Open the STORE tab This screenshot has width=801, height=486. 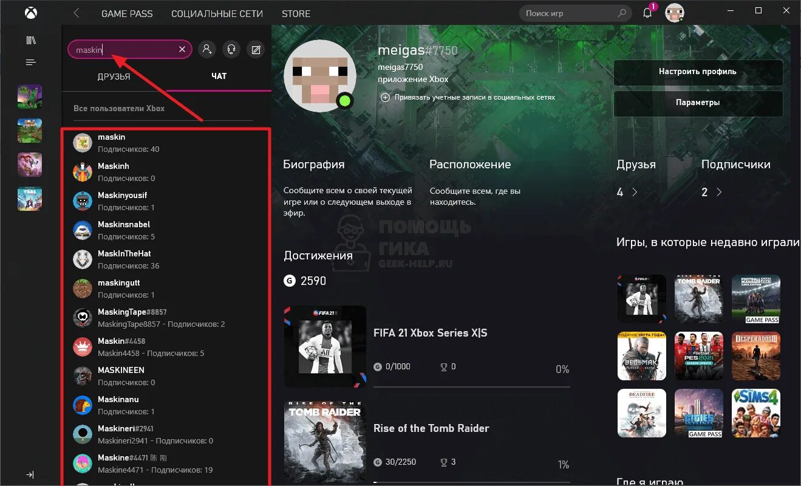[296, 13]
